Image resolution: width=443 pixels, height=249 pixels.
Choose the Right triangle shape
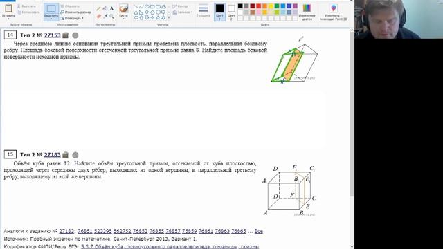pos(141,12)
